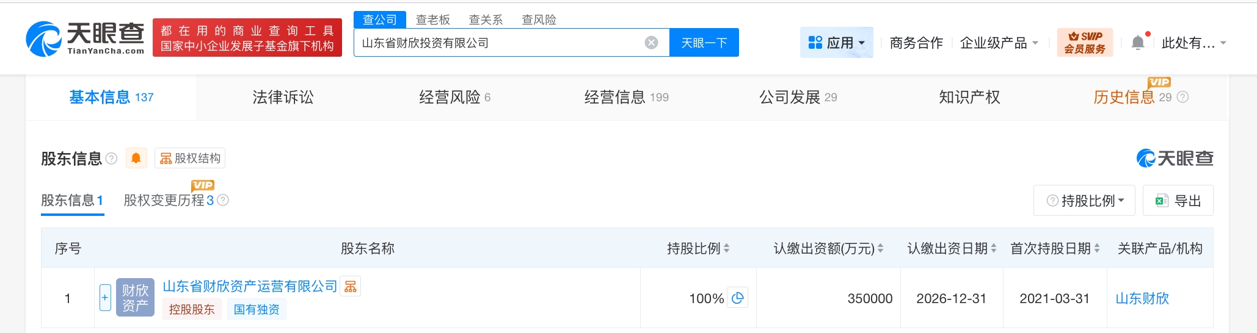The image size is (1257, 333).
Task: Click the TianYanCha logo
Action: 85,38
